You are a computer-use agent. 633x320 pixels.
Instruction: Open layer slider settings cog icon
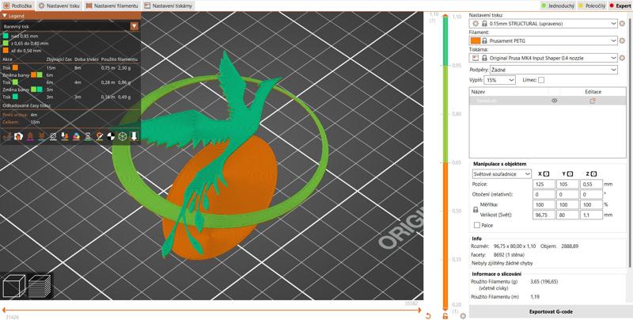tap(463, 316)
